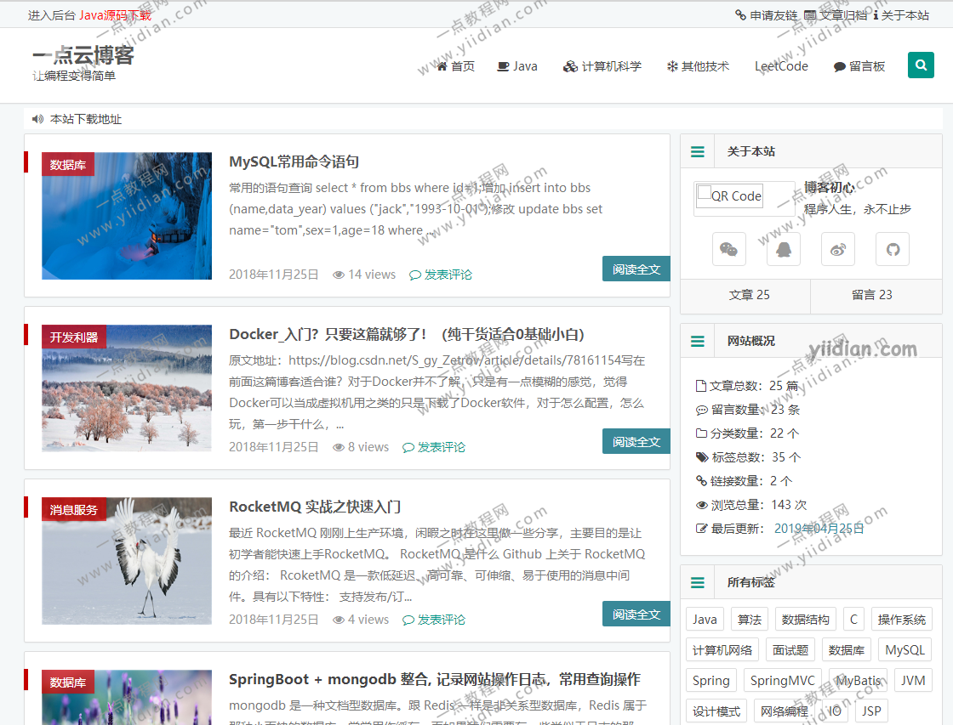
Task: Click comment bubble icon on Docker post
Action: 408,448
